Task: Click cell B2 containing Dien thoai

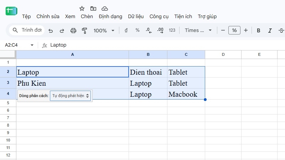Action: 148,72
